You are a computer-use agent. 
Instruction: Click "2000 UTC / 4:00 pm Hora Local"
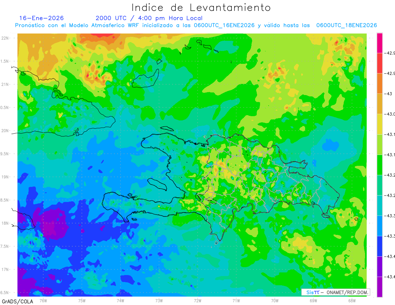149,18
